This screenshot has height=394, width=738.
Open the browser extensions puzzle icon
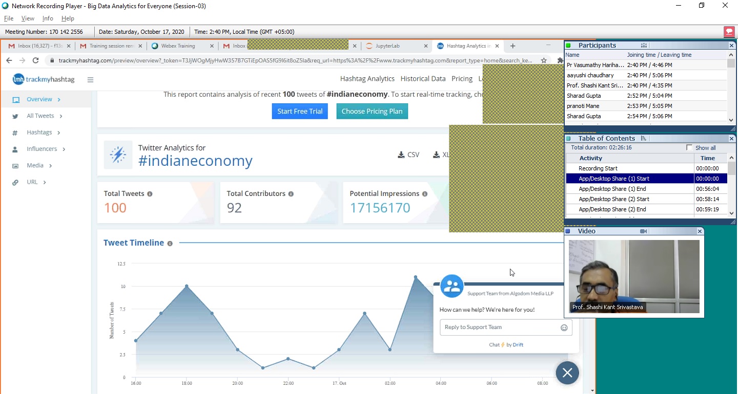click(560, 60)
